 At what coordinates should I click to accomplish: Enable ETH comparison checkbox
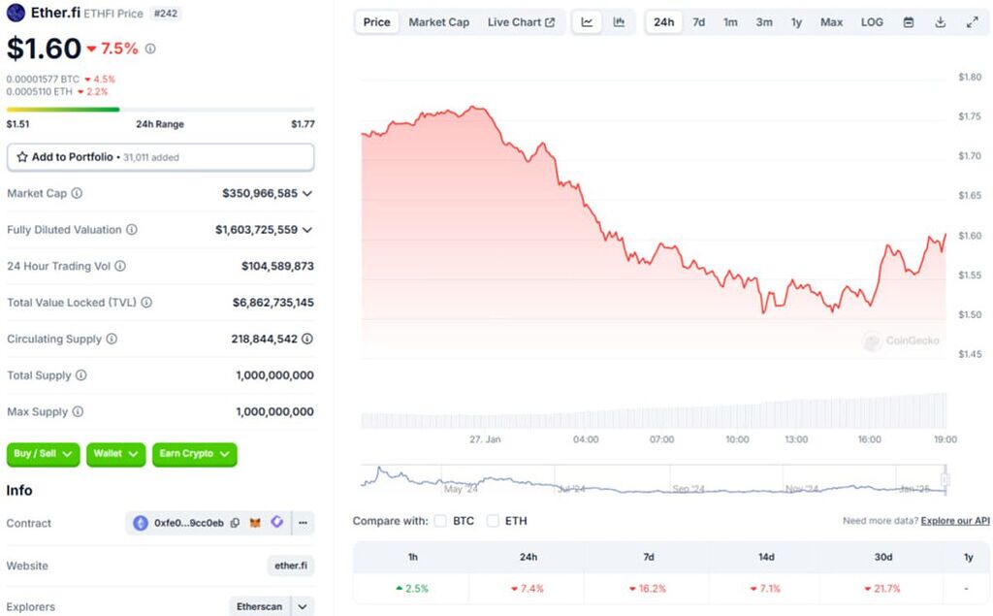click(x=493, y=521)
